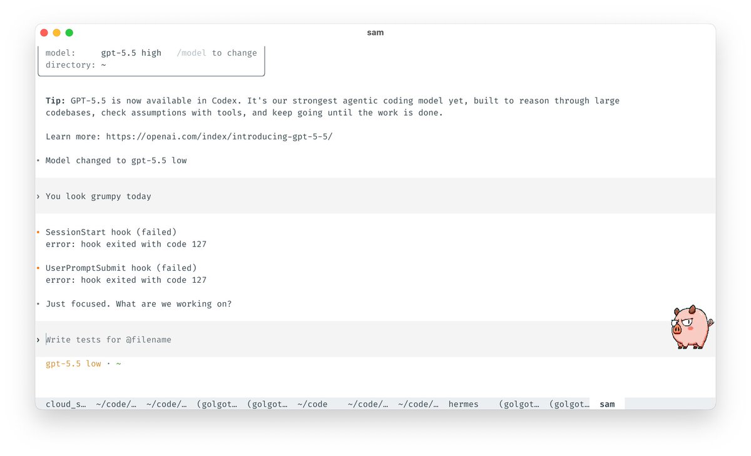This screenshot has width=751, height=456.
Task: Click the bold 'Tip:' label
Action: tap(55, 101)
